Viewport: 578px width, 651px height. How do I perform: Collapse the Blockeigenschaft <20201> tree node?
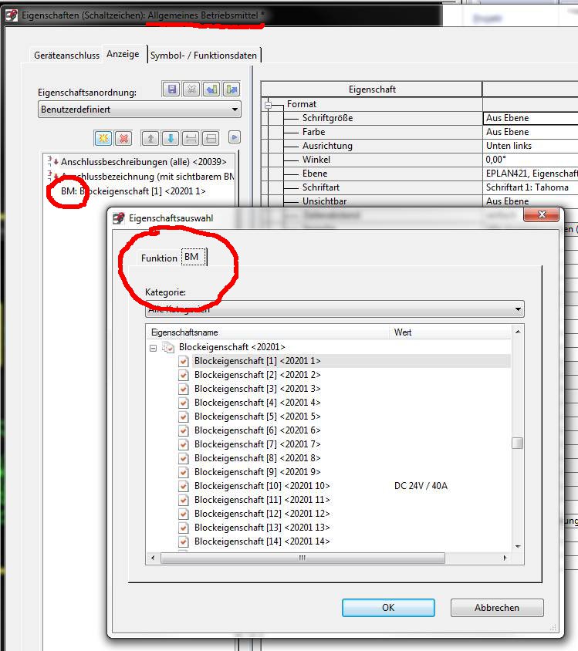pos(154,348)
